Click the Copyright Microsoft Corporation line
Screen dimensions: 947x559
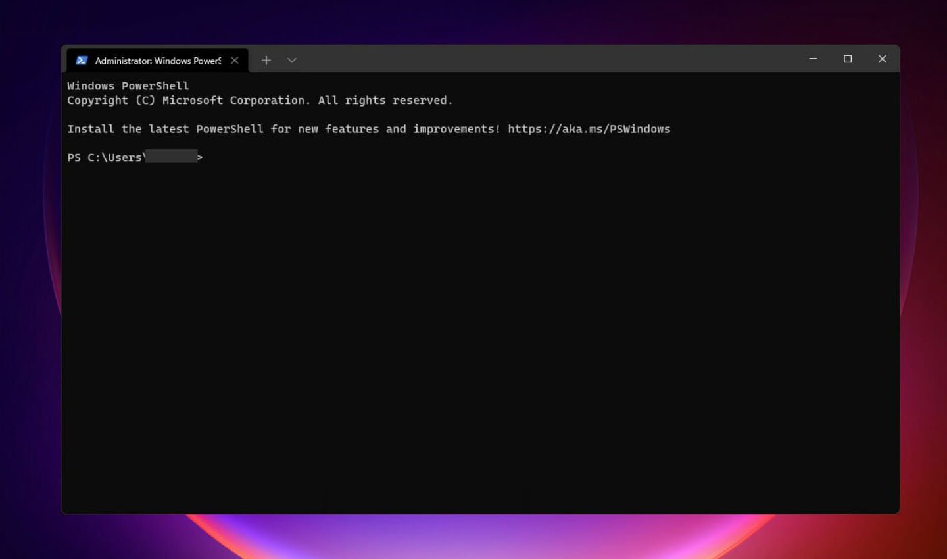260,101
